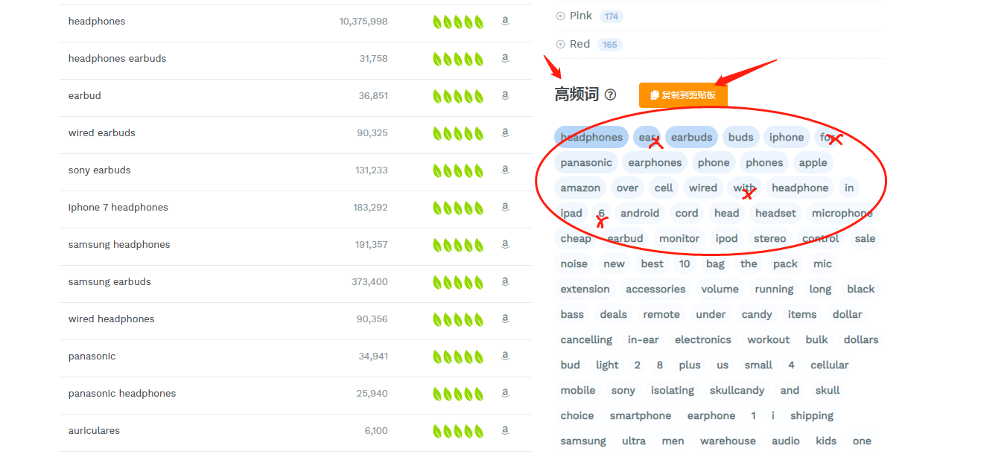Open Amazon icon in panasonic headphones row
Screen dimensions: 981x454
click(505, 394)
